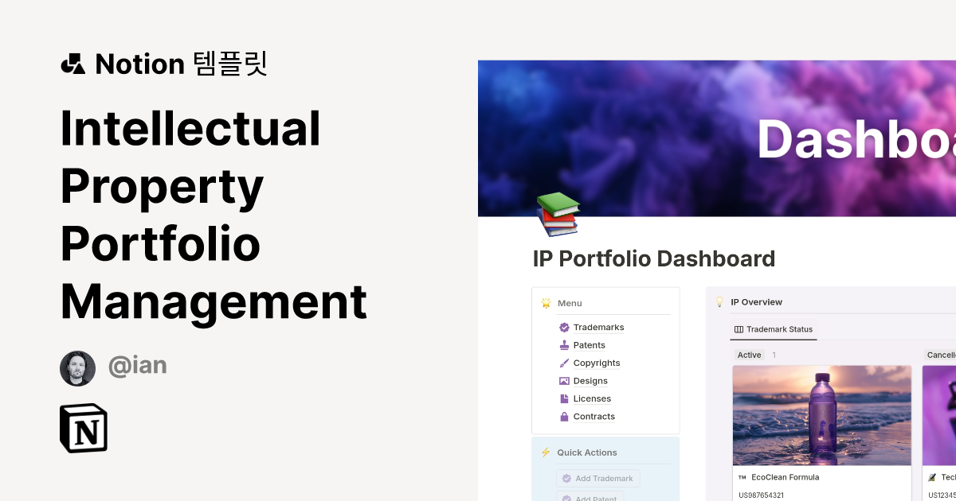Open the Menu section header
956x501 pixels.
click(x=570, y=303)
